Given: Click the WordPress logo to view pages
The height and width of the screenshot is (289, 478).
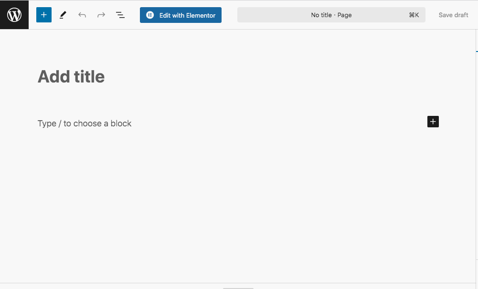Looking at the screenshot, I should [14, 15].
